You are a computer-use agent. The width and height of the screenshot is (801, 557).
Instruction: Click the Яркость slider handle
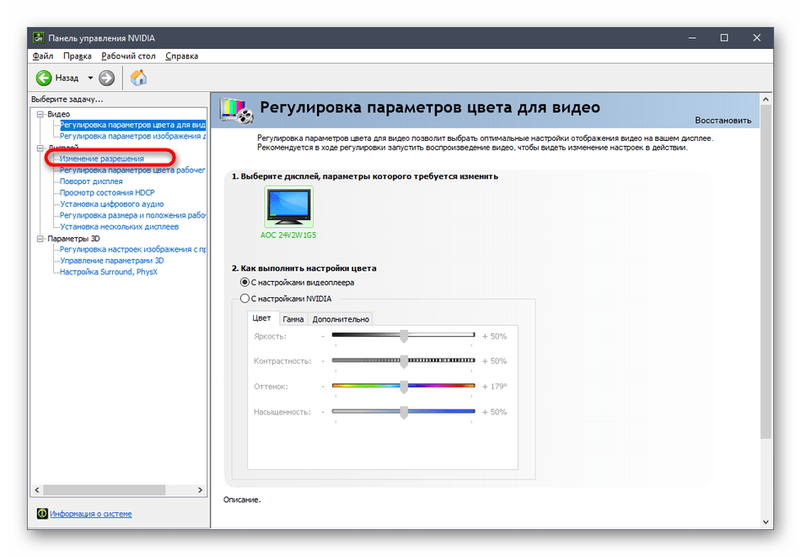pyautogui.click(x=404, y=336)
